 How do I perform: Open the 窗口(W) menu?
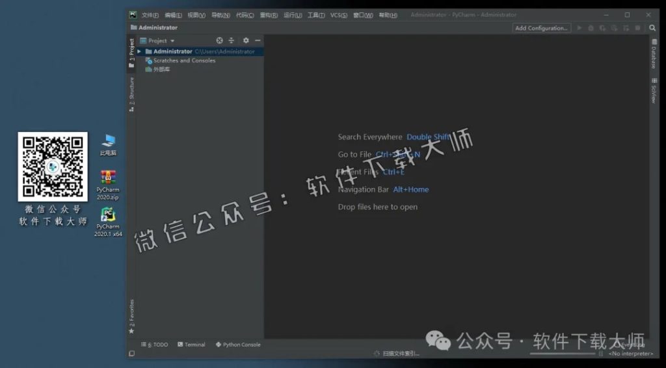pyautogui.click(x=363, y=16)
